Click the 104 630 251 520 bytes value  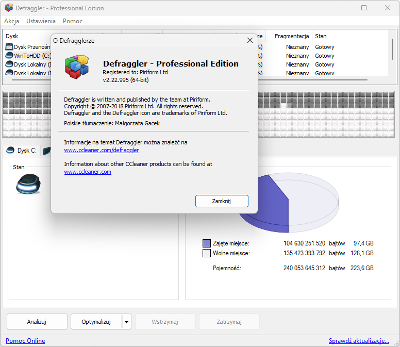[304, 243]
